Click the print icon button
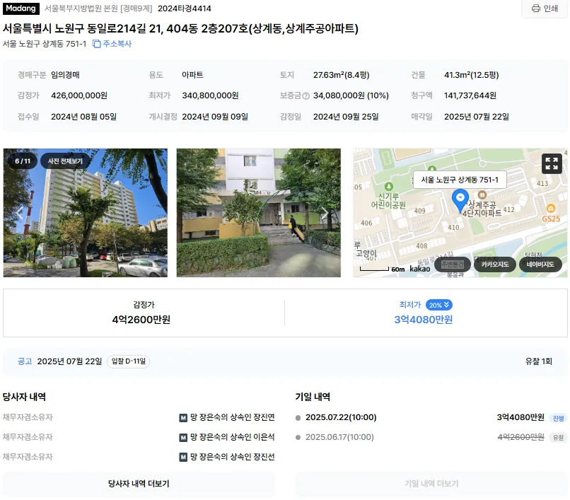 (x=545, y=8)
